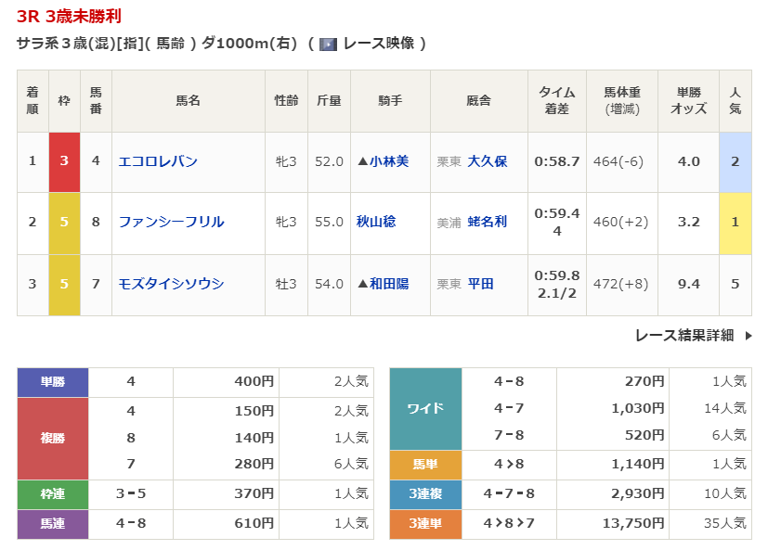Click the ワイド bet type label
The height and width of the screenshot is (550, 768).
tap(425, 408)
